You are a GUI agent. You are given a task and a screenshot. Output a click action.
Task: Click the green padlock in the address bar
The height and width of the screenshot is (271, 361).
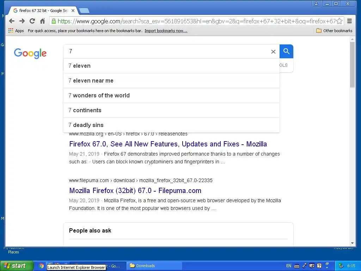[x=54, y=21]
